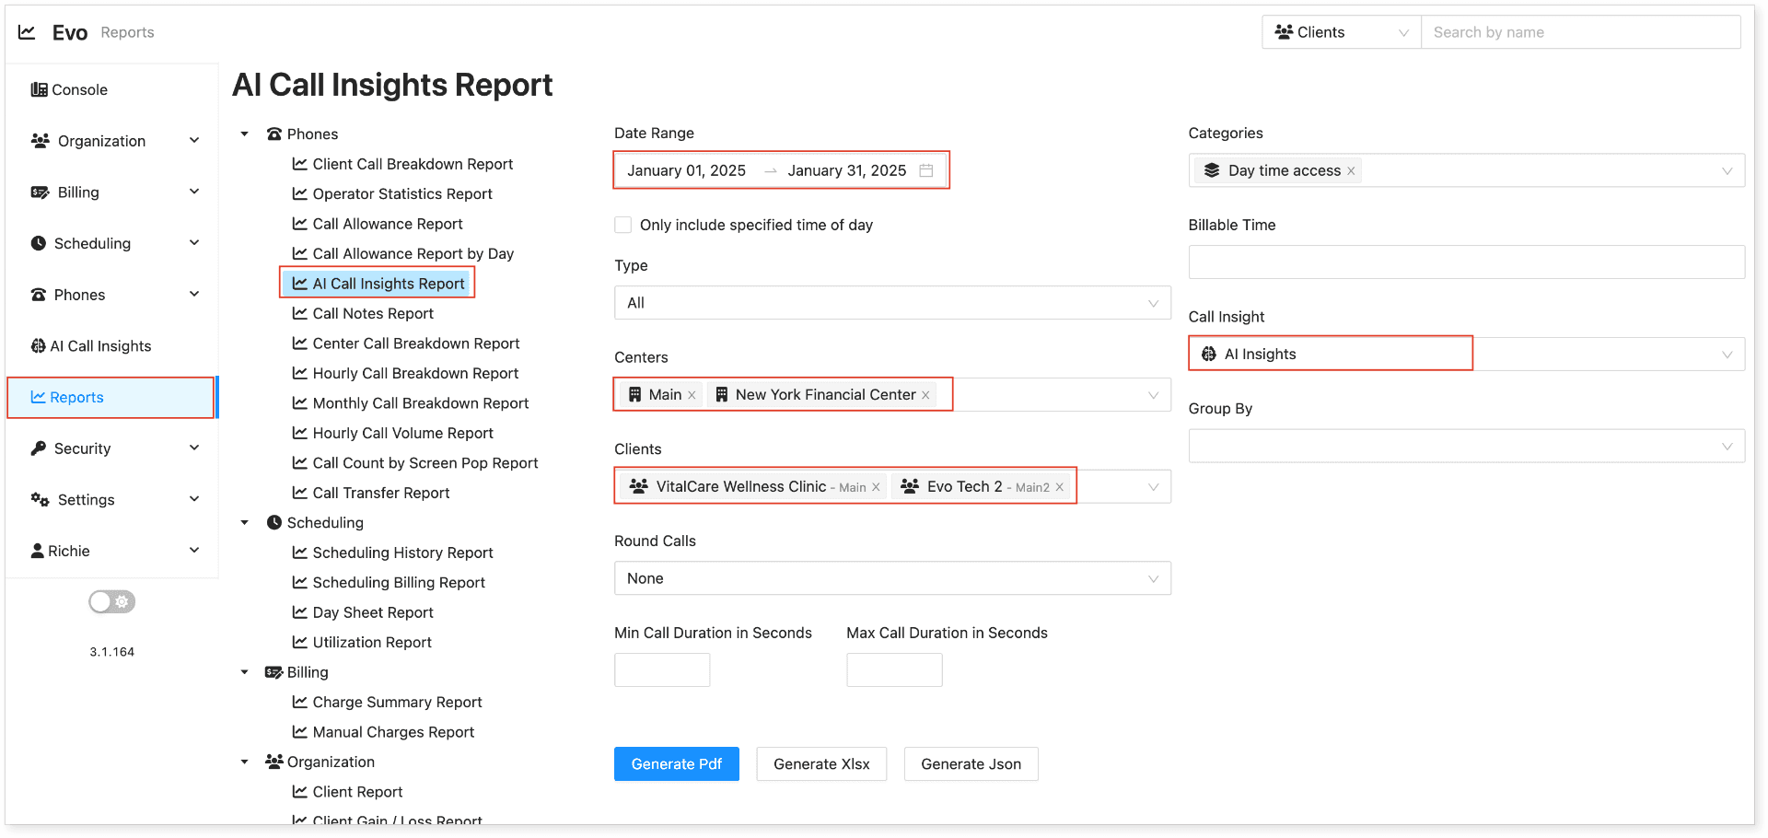Open the Round Calls dropdown
This screenshot has width=1768, height=838.
tap(892, 578)
